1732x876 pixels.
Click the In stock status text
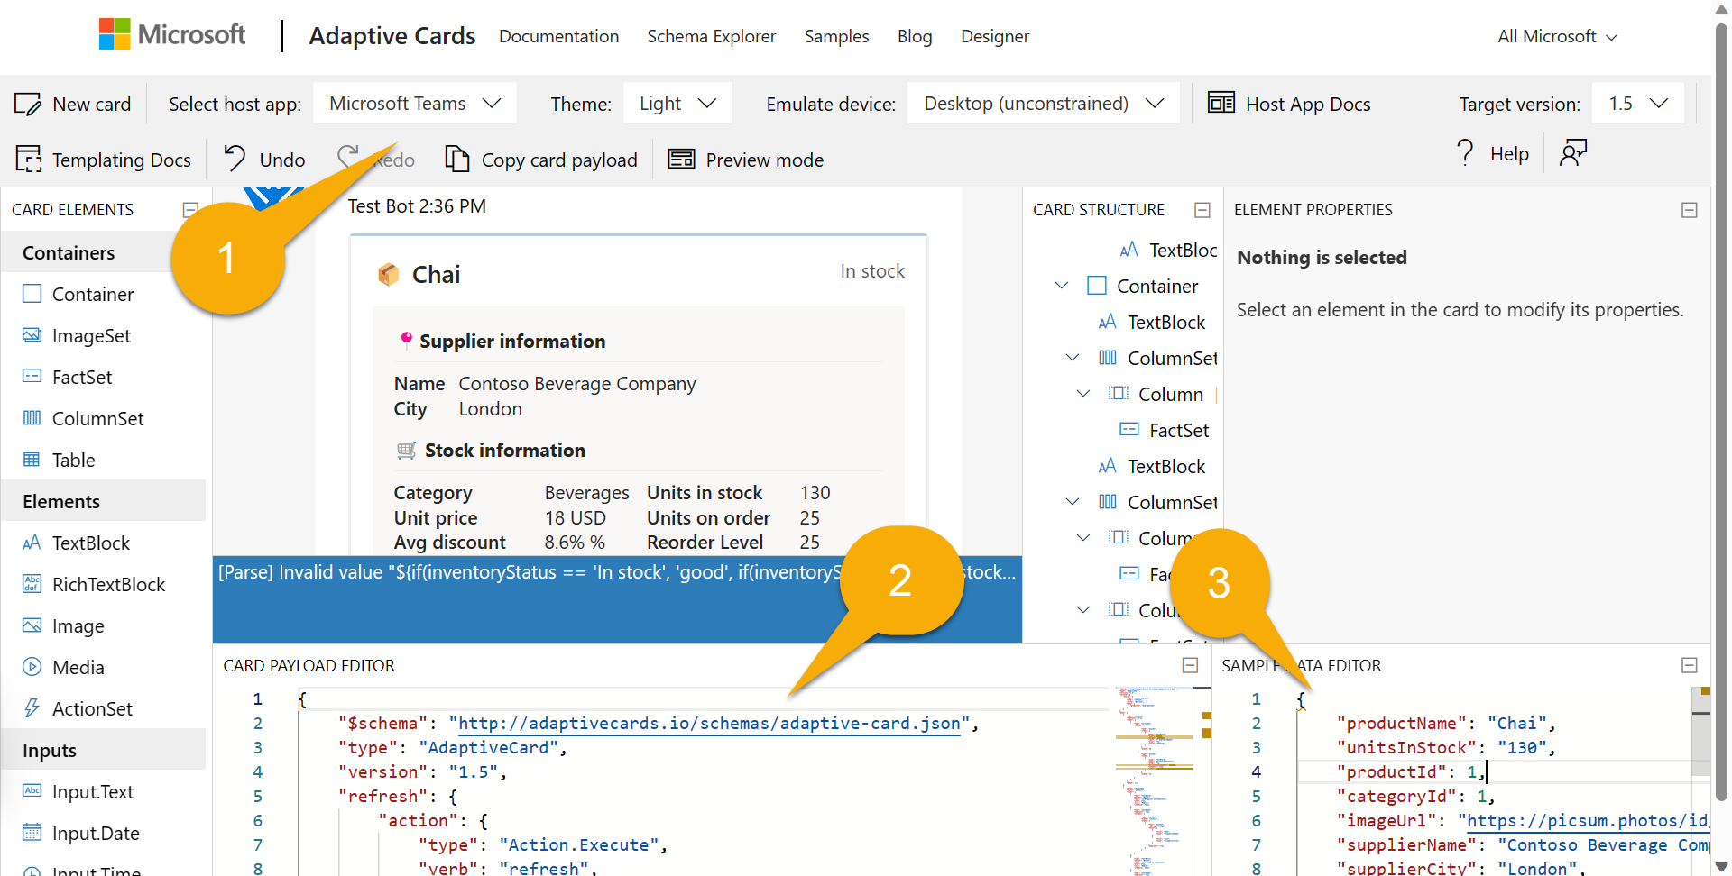(x=872, y=271)
